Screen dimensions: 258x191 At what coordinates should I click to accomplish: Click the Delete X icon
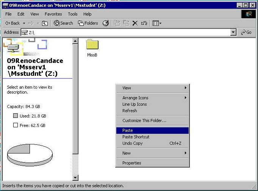pos(135,23)
